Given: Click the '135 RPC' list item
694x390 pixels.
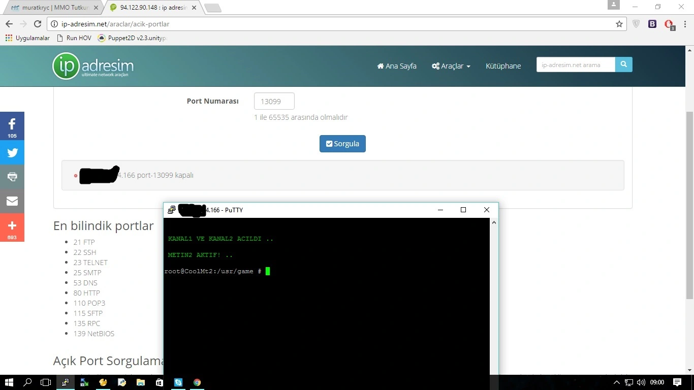Looking at the screenshot, I should (86, 323).
